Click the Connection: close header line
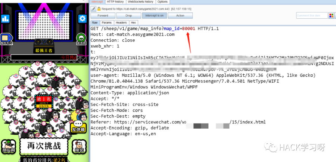The width and height of the screenshot is (336, 162). 113,40
